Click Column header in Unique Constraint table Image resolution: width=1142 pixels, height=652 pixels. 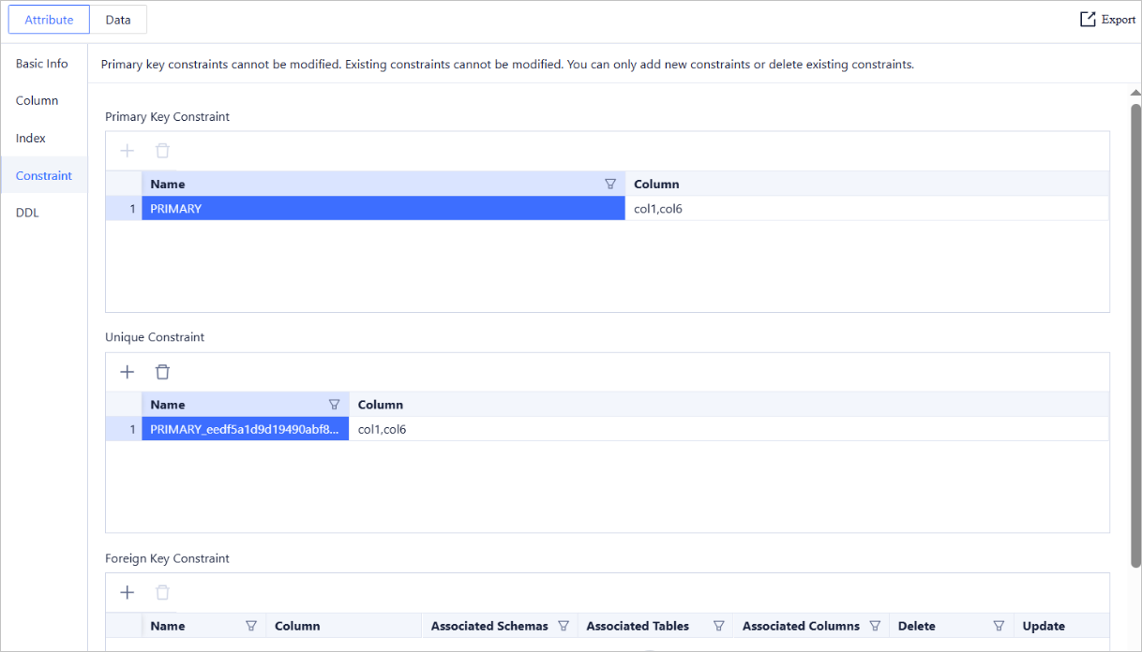coord(729,405)
